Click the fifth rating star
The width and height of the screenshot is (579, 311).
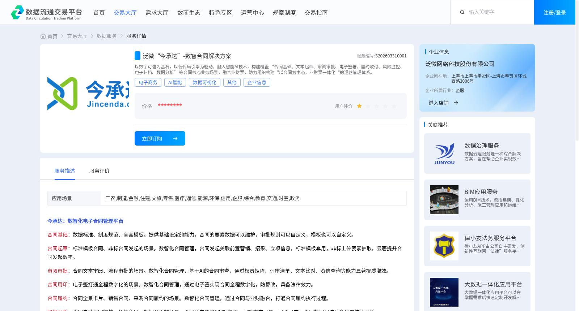[x=394, y=106]
